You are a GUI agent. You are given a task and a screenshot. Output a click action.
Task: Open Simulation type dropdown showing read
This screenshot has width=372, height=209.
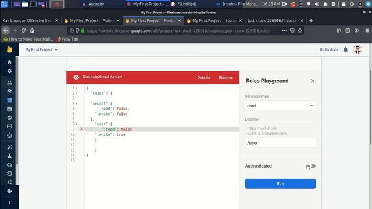click(280, 106)
